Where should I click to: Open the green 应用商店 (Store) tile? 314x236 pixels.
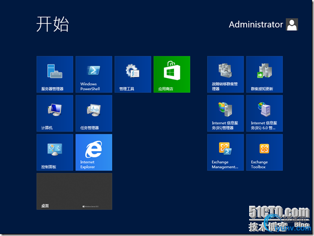click(x=172, y=74)
